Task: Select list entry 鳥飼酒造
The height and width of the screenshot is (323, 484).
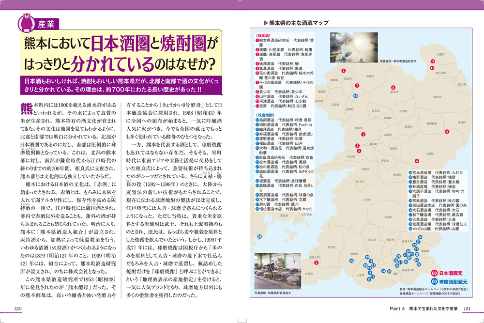Action: point(283,120)
